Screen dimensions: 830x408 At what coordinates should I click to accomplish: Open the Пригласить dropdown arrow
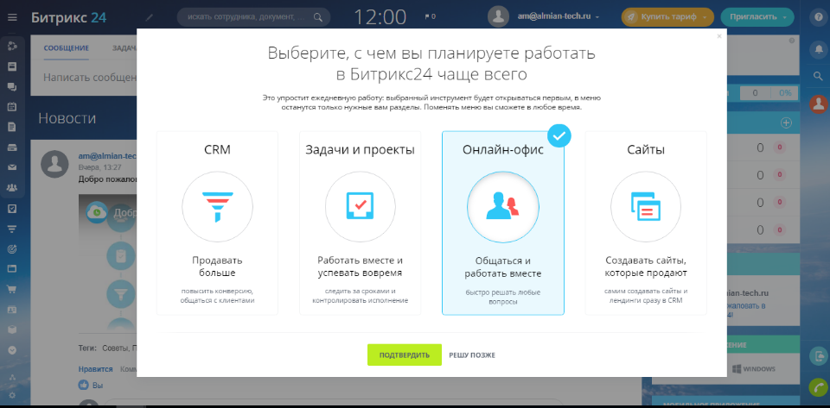(x=785, y=17)
